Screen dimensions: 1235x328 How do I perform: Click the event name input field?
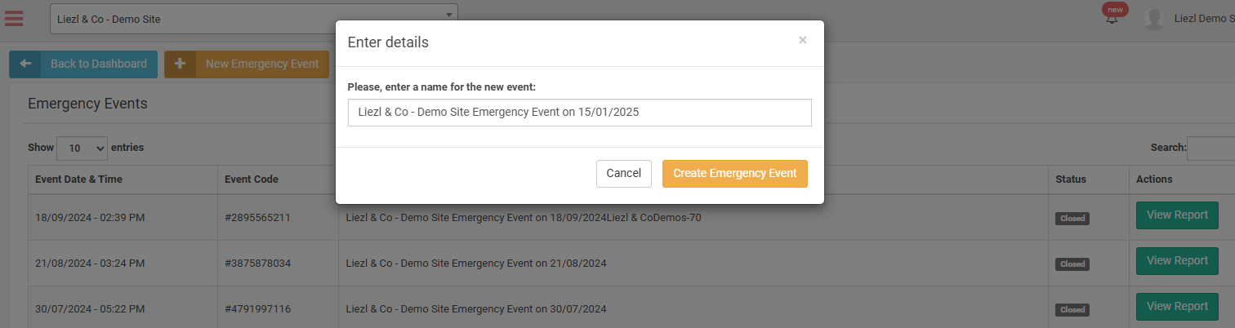click(x=579, y=113)
